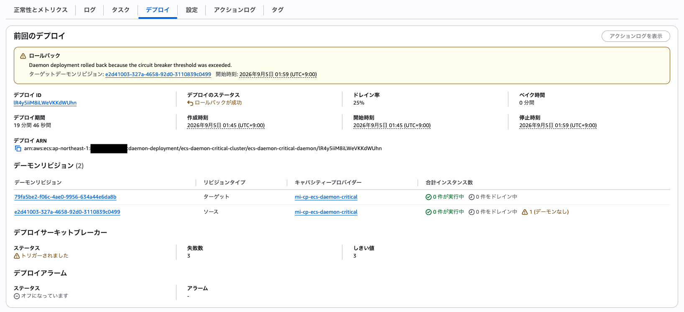Image resolution: width=684 pixels, height=312 pixels.
Task: Click the ターゲット revision type cell
Action: click(217, 197)
